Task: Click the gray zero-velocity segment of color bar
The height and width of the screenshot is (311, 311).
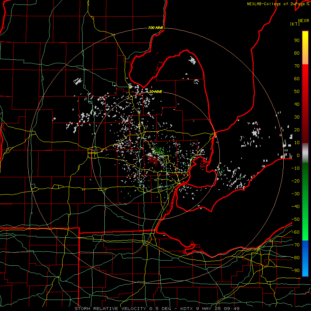Action: [305, 153]
